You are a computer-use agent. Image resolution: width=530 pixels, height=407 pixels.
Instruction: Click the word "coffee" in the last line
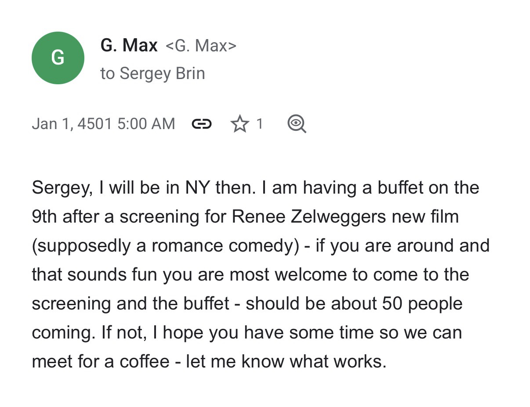pyautogui.click(x=145, y=362)
